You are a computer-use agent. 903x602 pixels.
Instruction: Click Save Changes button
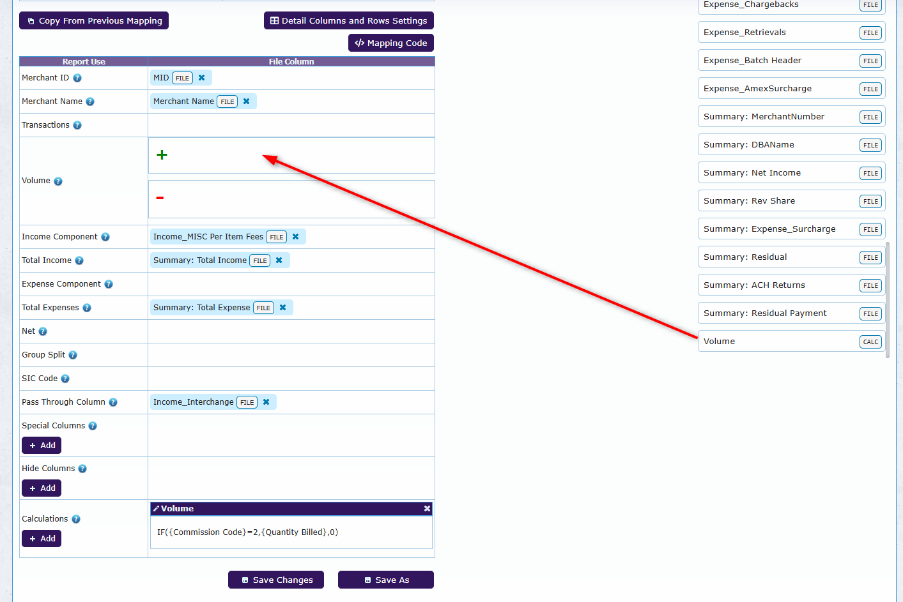pyautogui.click(x=276, y=580)
